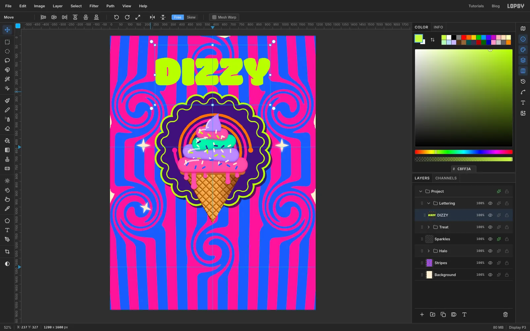This screenshot has height=331, width=530.
Task: Pick the Magic Wand tool
Action: pos(7,79)
